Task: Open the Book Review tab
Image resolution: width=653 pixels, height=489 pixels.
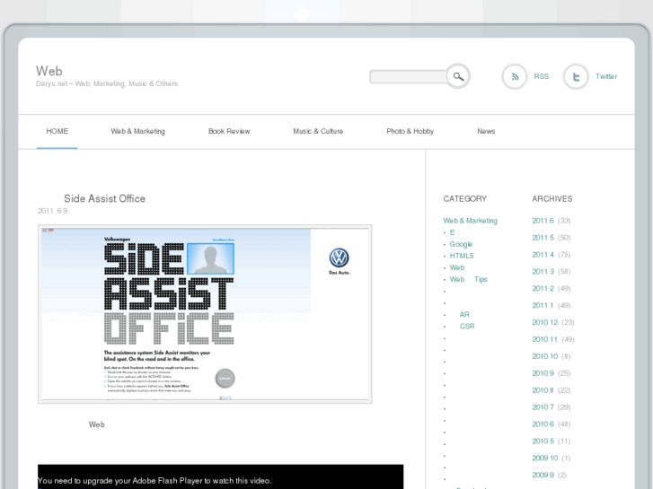Action: (x=229, y=132)
